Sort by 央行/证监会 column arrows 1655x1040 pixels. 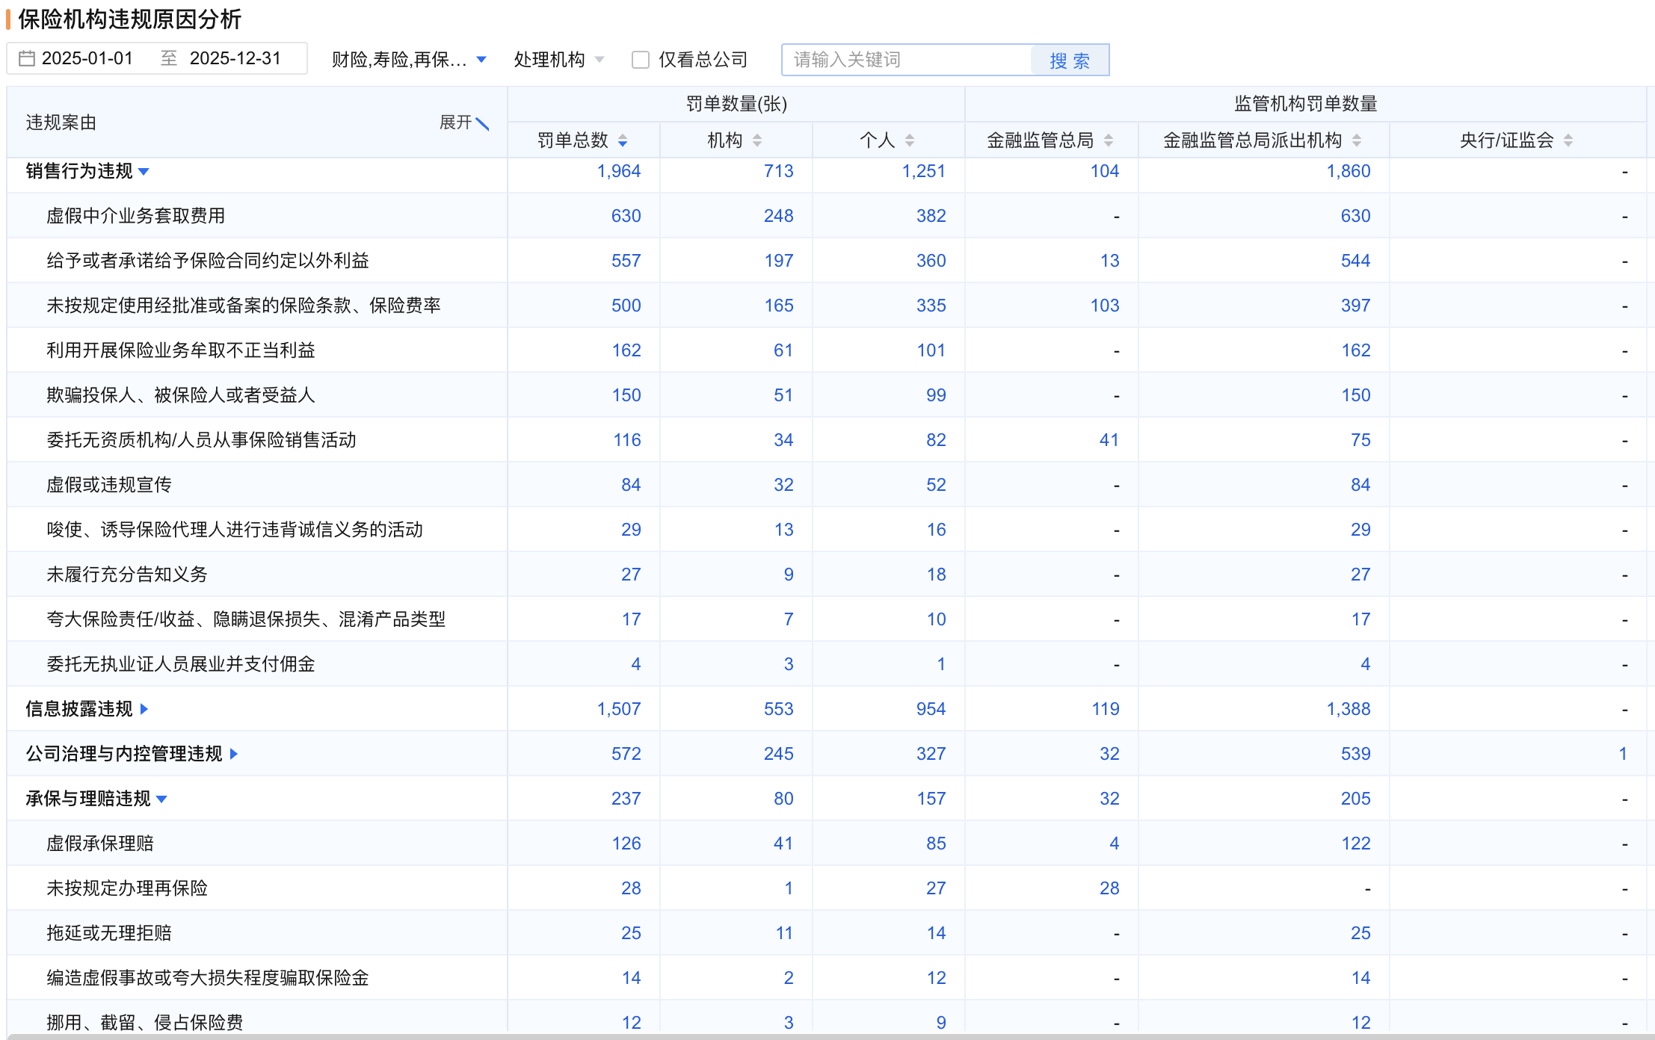point(1568,140)
